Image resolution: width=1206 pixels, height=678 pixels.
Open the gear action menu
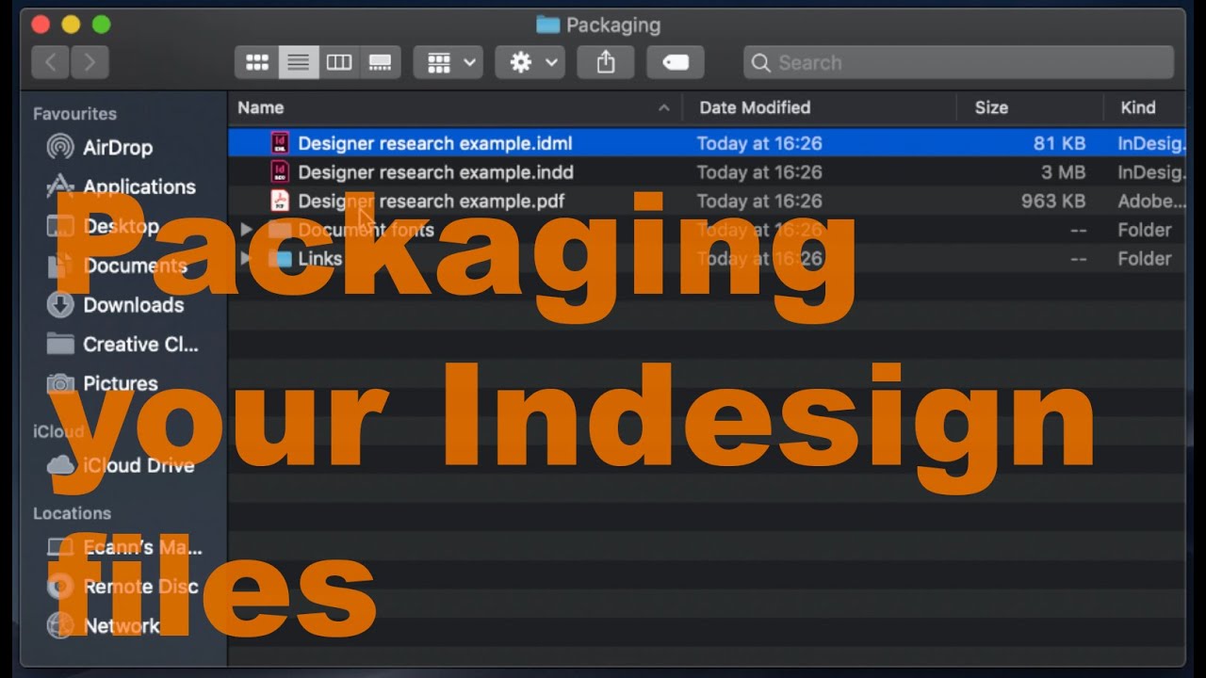click(530, 62)
